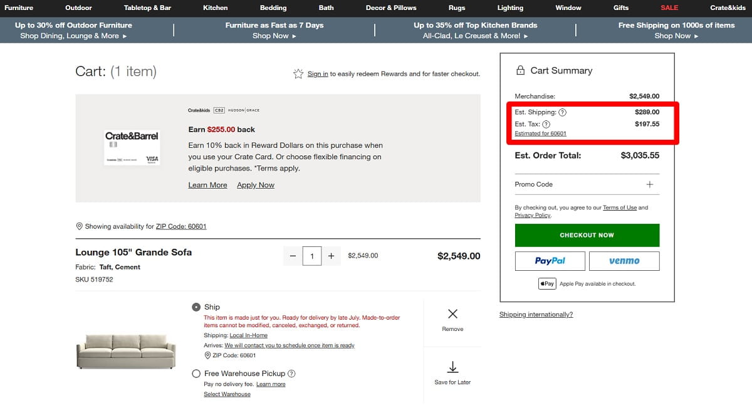Click the rewards star icon beside Sign in

(298, 74)
